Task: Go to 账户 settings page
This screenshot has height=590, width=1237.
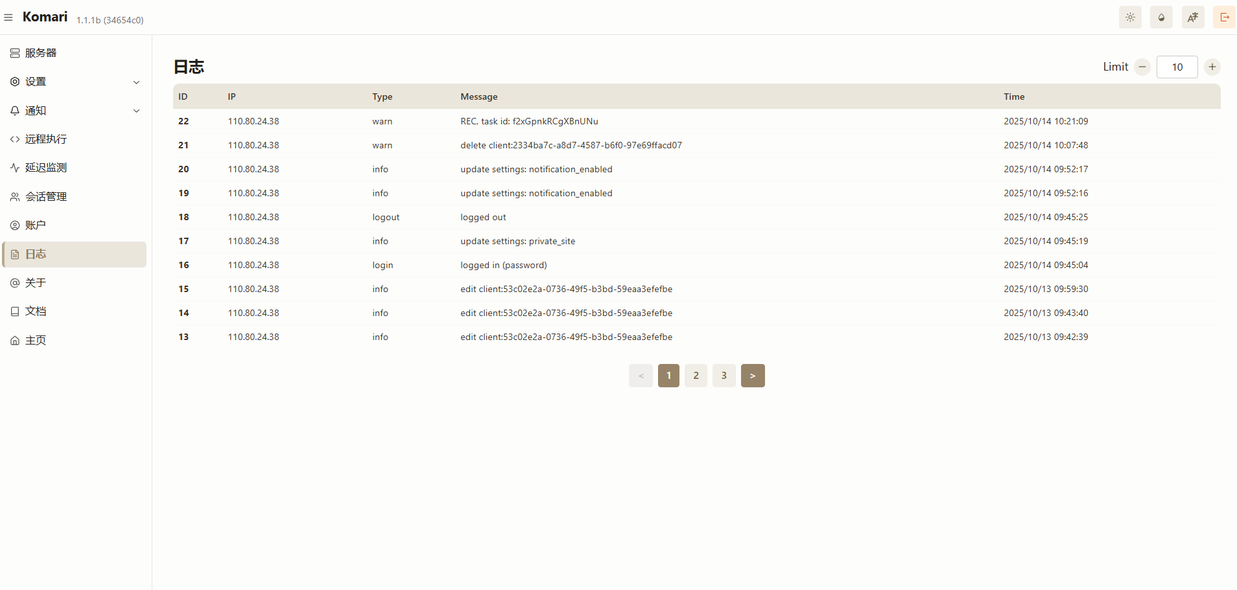Action: 36,225
